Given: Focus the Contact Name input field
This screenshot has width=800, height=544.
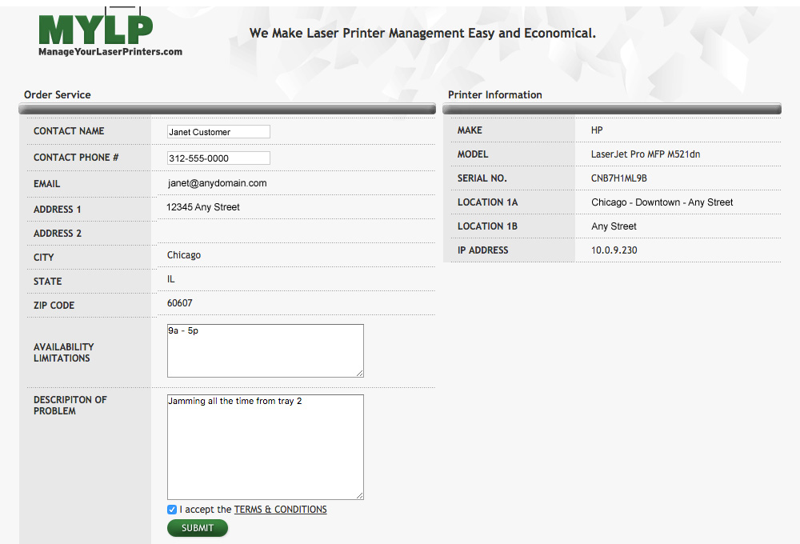Looking at the screenshot, I should point(218,132).
